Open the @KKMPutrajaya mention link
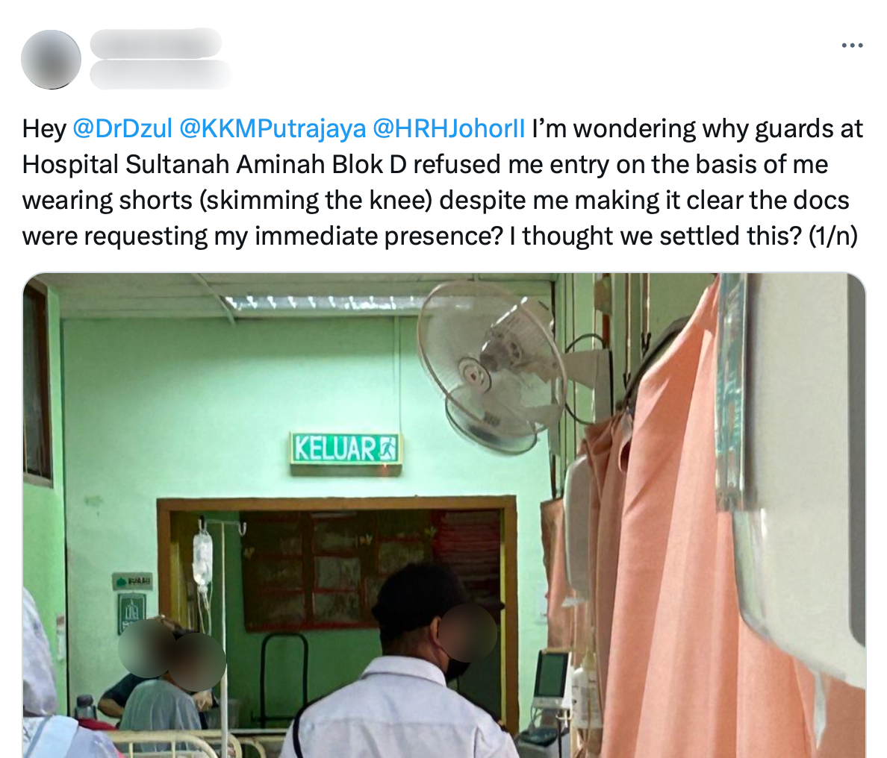 272,129
